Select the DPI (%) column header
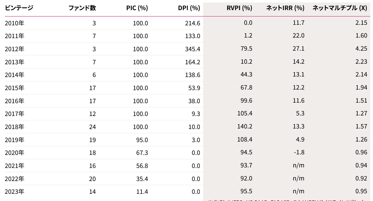 [x=189, y=8]
